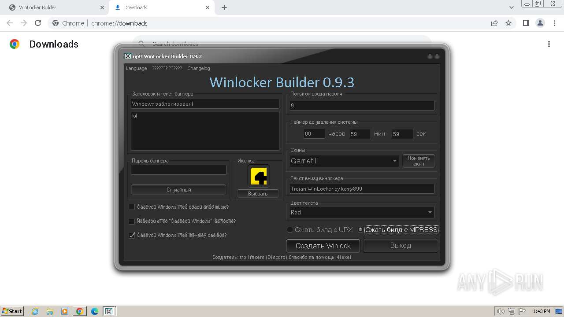Switch to Chrome in taskbar
Viewport: 564px width, 317px height.
80,311
